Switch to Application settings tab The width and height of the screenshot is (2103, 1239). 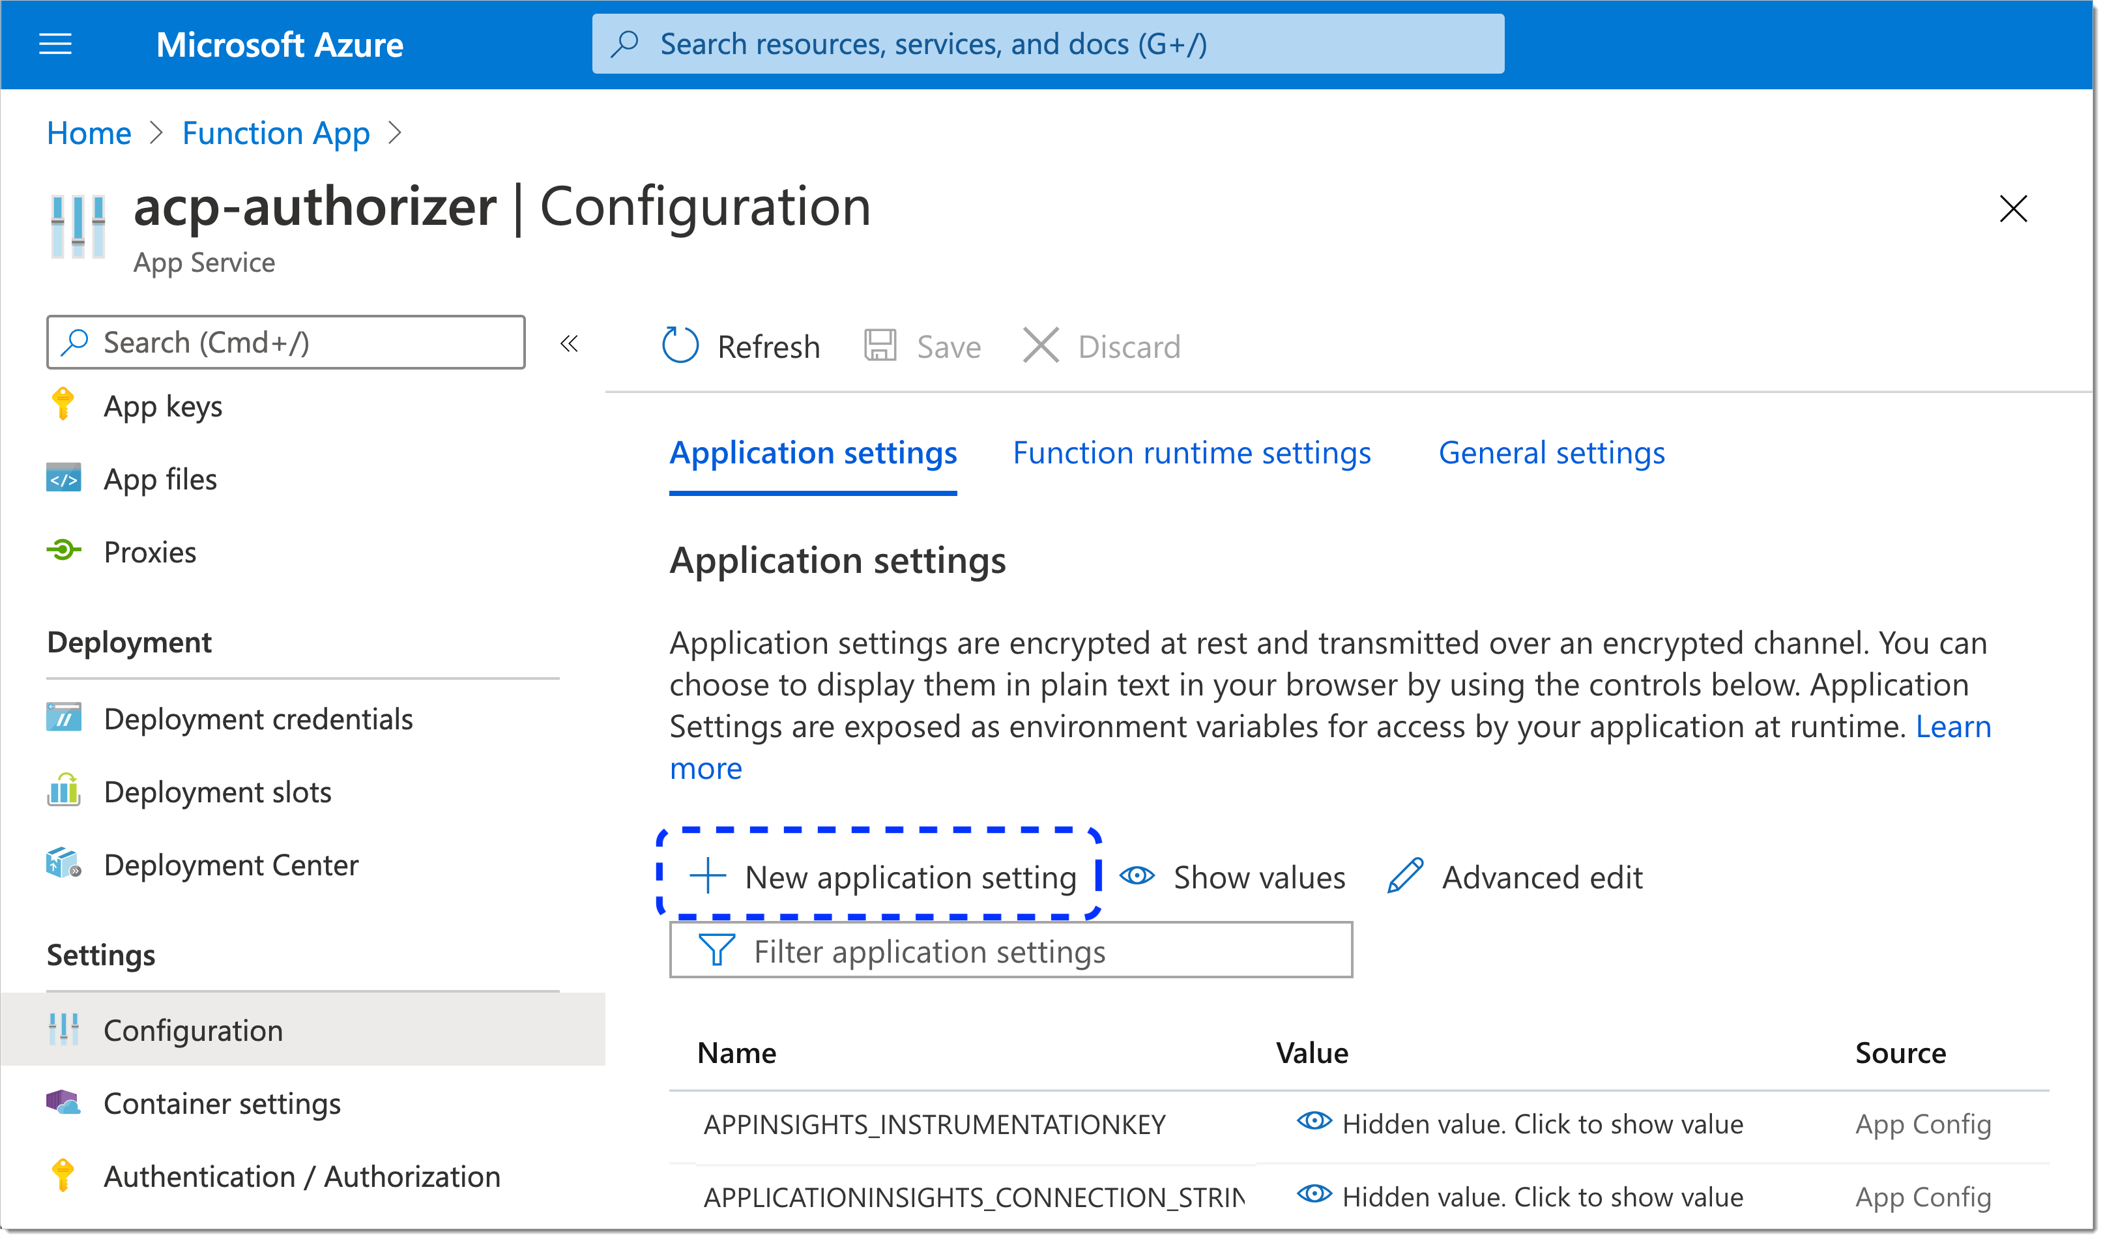[x=814, y=454]
